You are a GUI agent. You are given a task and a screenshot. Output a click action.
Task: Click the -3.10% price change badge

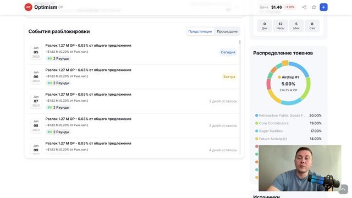pos(290,7)
